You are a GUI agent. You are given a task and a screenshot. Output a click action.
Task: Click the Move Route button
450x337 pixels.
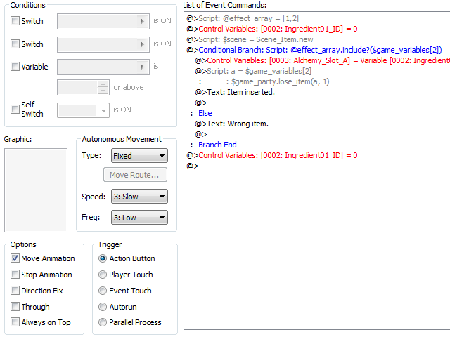(134, 175)
